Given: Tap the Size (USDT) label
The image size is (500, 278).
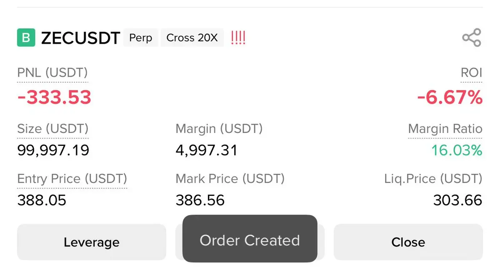Looking at the screenshot, I should coord(53,129).
